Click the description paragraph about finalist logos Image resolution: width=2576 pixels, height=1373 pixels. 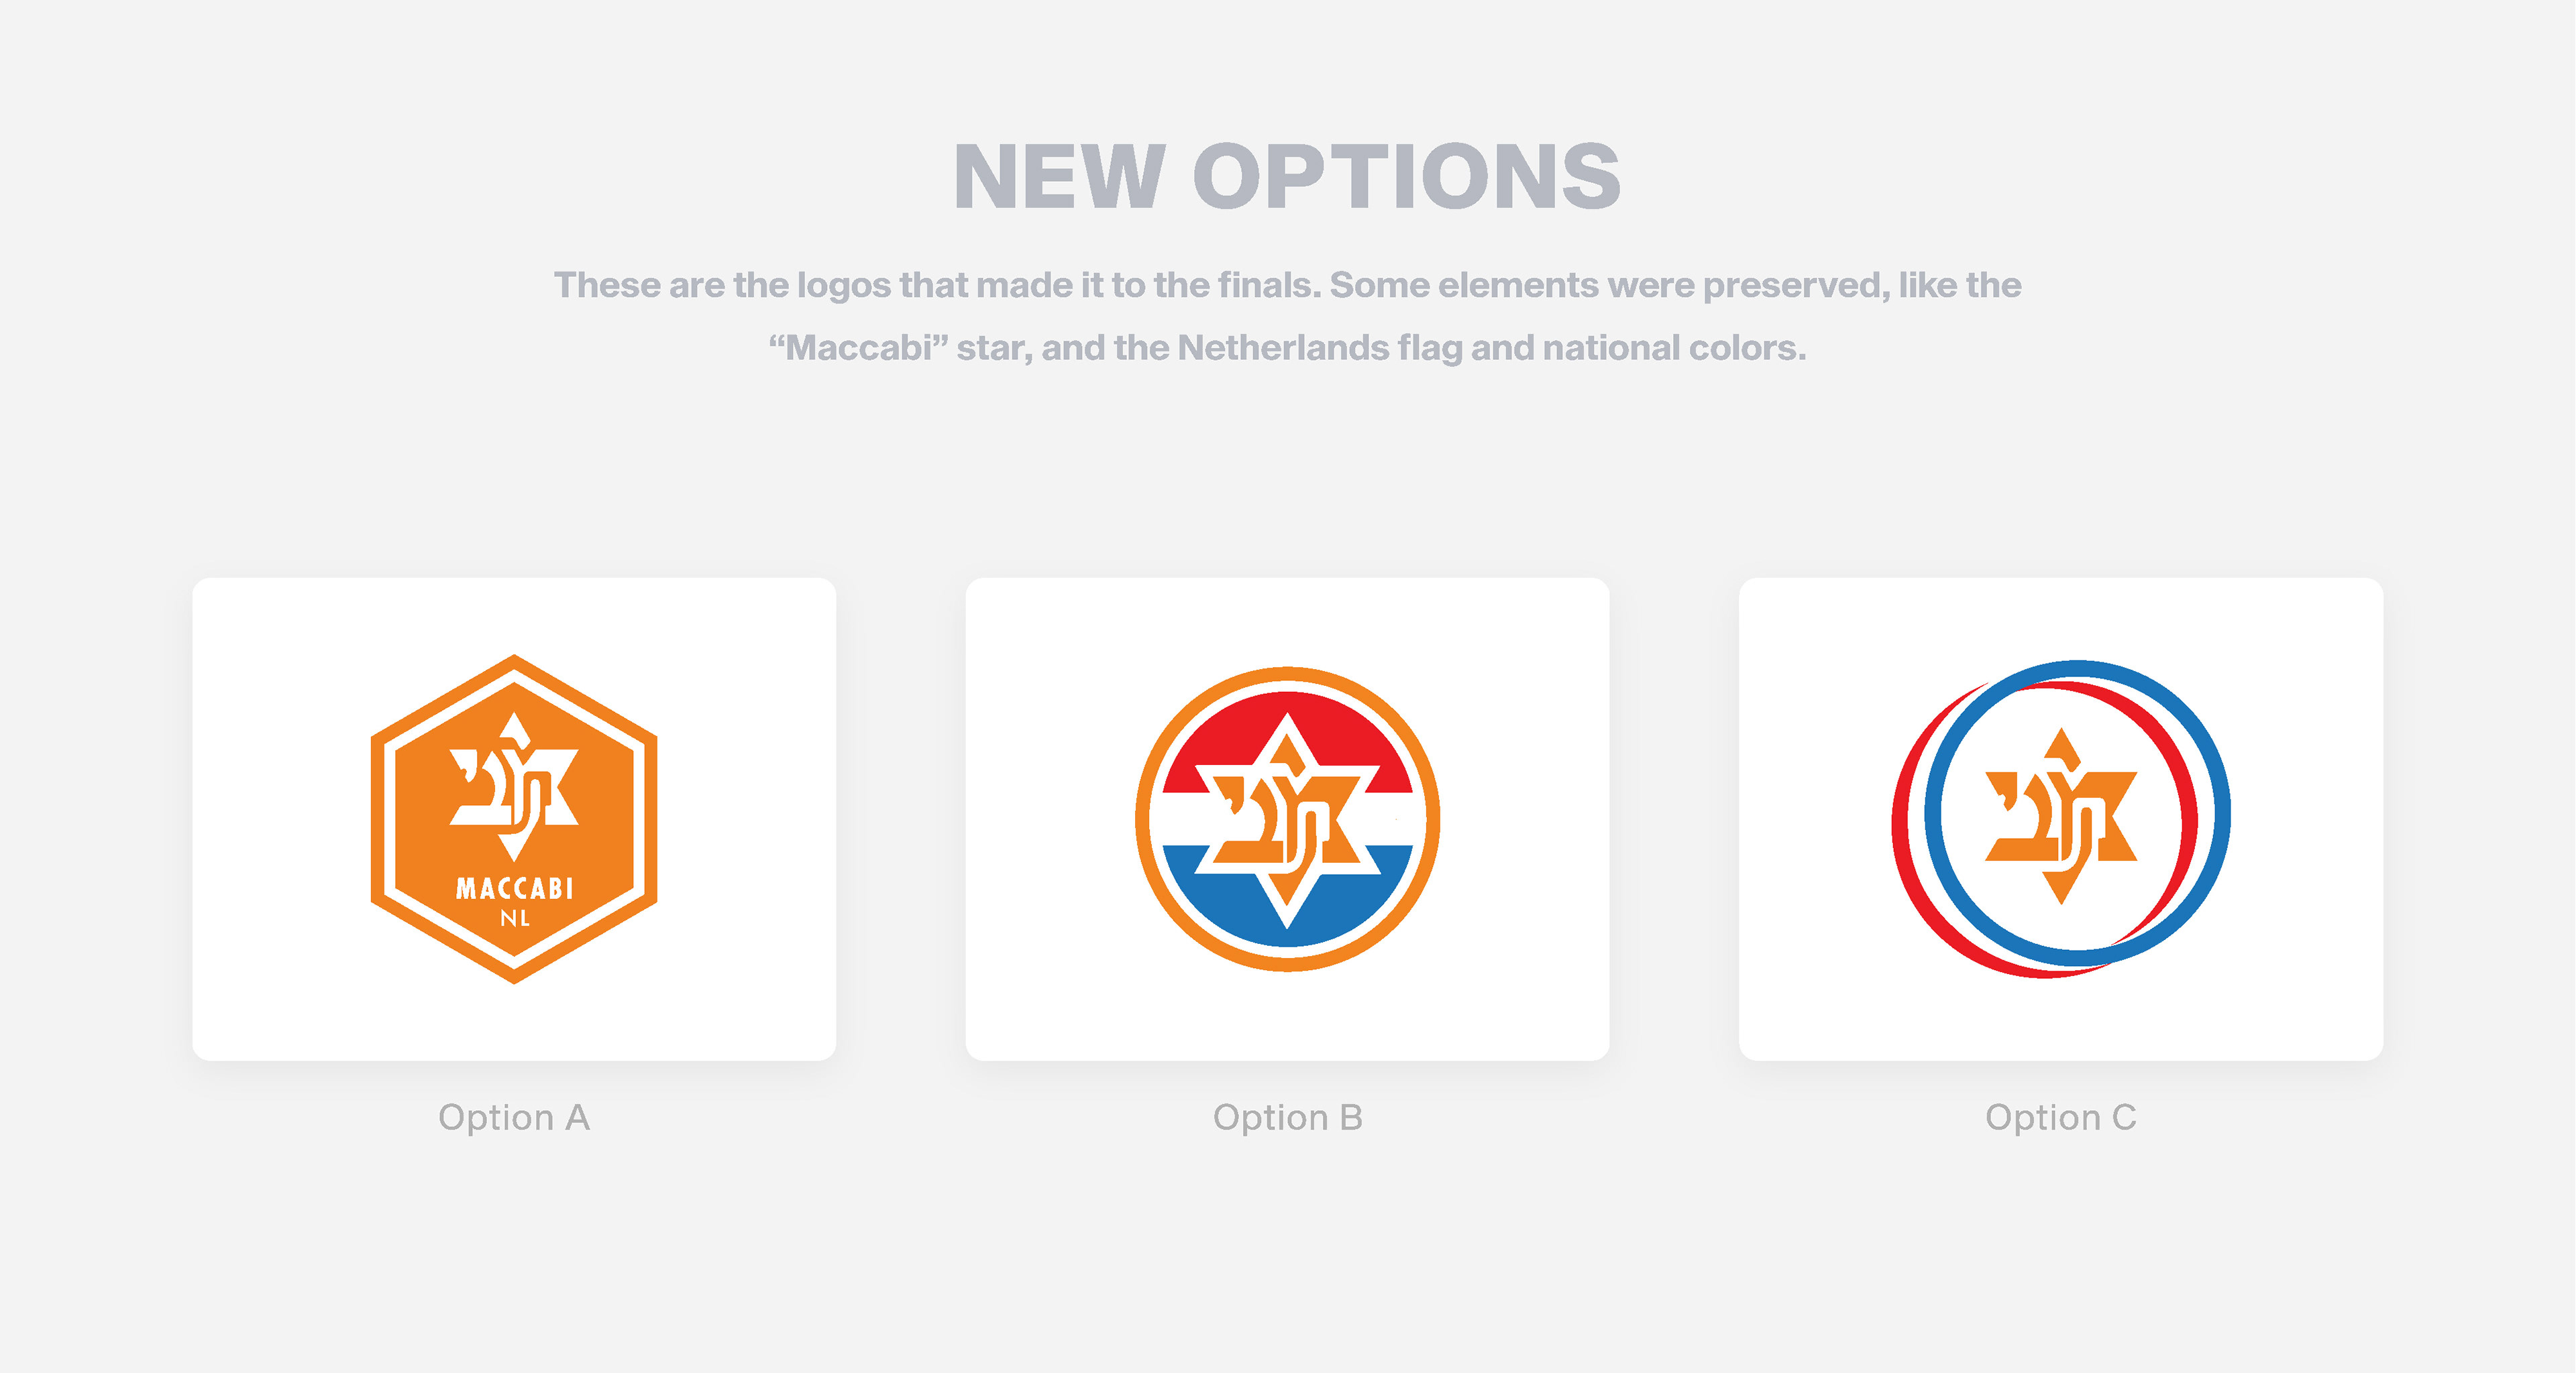(1287, 316)
